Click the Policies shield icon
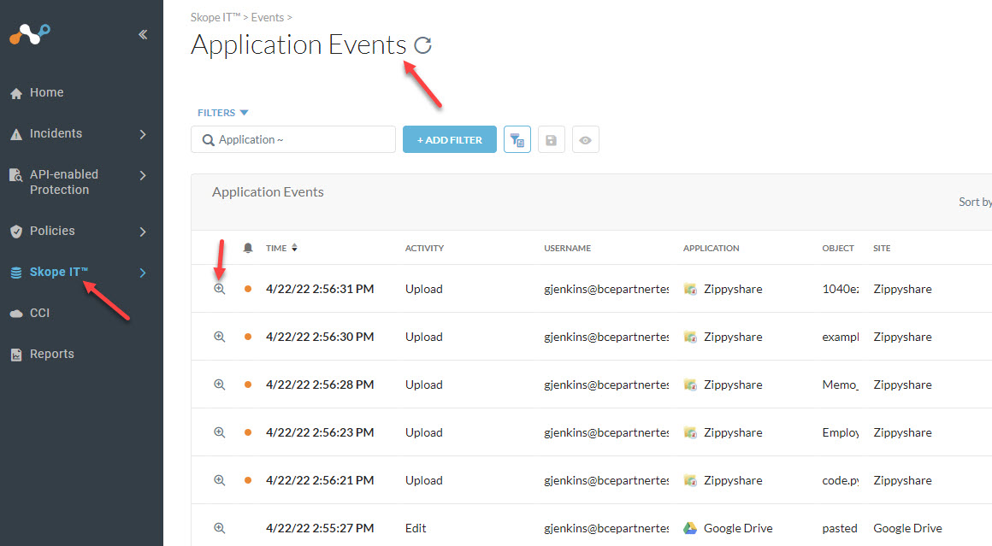This screenshot has width=992, height=546. tap(16, 232)
